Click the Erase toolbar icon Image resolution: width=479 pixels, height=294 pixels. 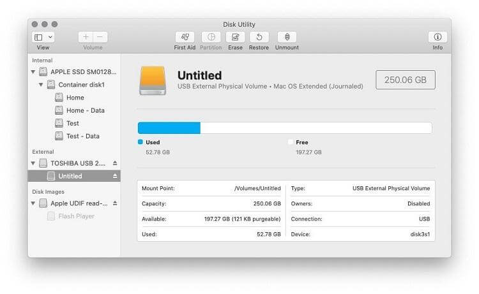click(235, 38)
